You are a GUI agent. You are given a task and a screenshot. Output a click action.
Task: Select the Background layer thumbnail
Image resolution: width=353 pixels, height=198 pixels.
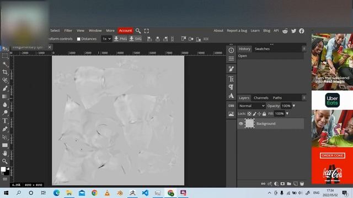tap(250, 123)
